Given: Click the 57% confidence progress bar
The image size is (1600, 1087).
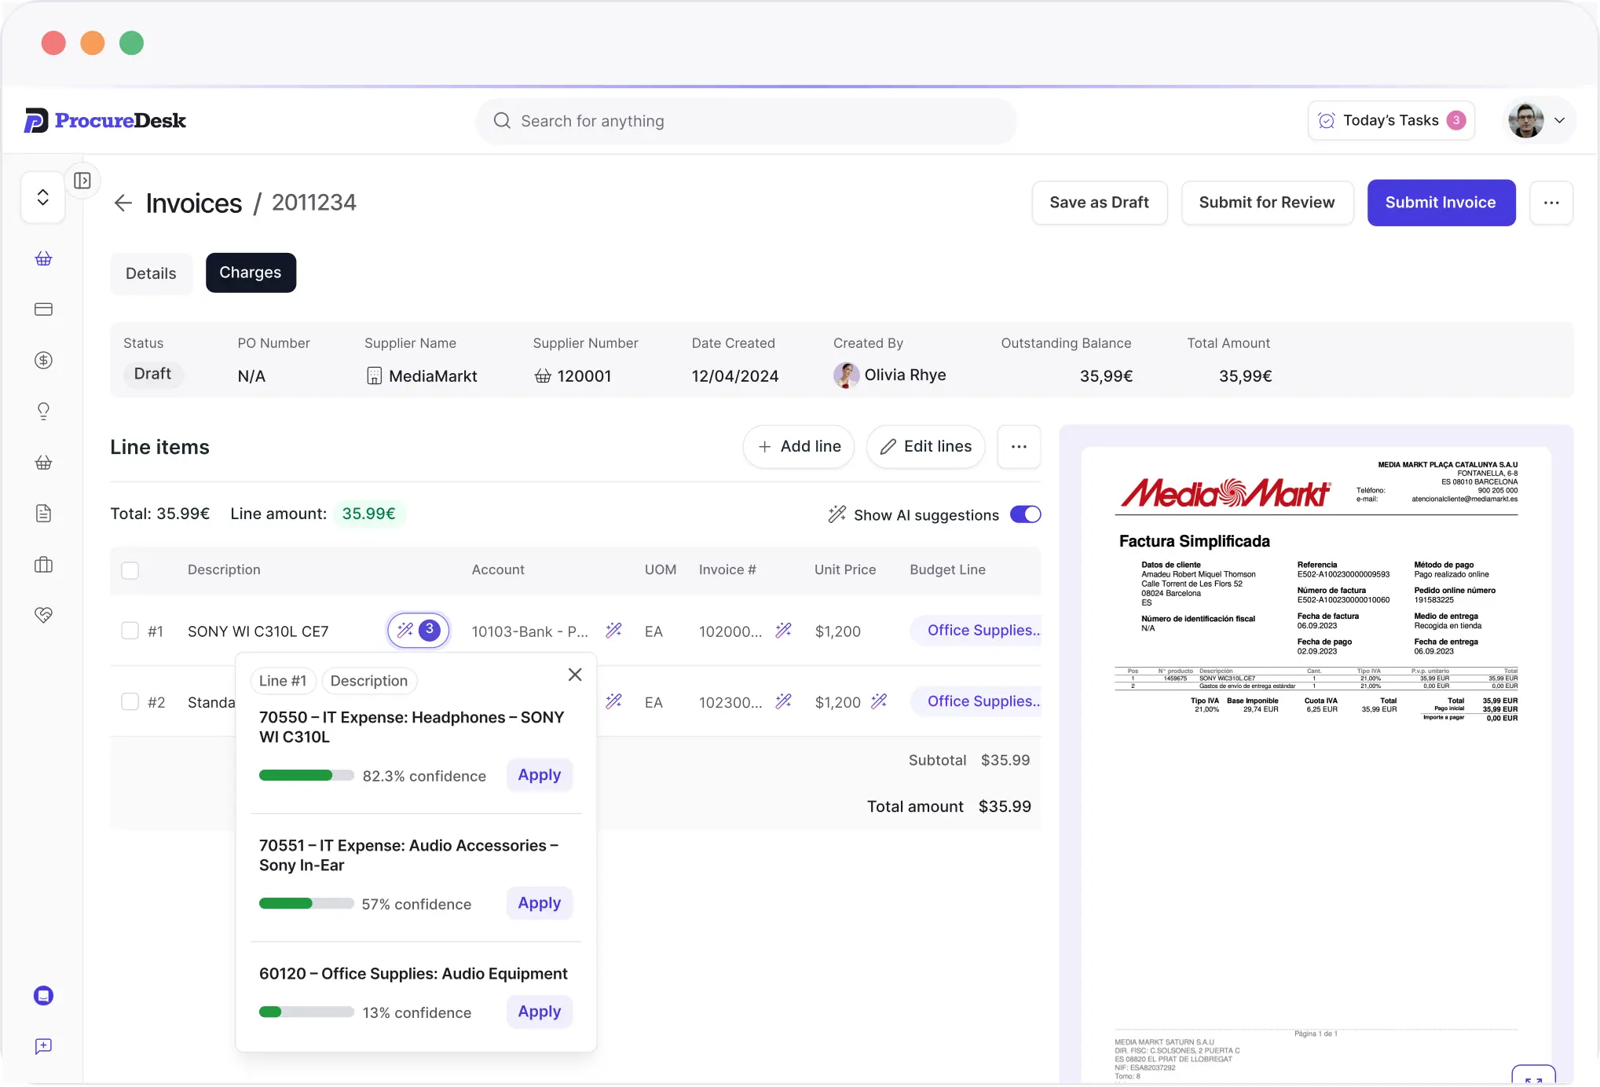Looking at the screenshot, I should tap(306, 904).
